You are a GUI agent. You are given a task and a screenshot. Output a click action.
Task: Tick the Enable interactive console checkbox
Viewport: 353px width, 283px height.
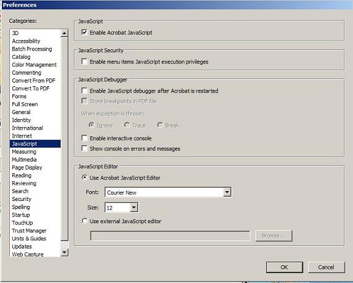click(84, 138)
